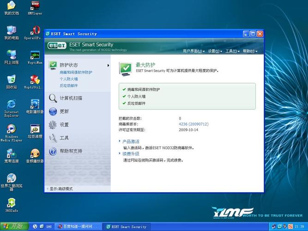The width and height of the screenshot is (308, 231).
Task: Switch to 百度知道 taskbar window
Action: tap(78, 227)
